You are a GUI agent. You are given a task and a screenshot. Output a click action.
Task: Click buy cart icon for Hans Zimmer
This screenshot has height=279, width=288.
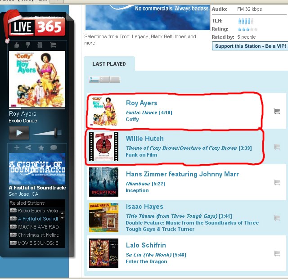point(277,182)
